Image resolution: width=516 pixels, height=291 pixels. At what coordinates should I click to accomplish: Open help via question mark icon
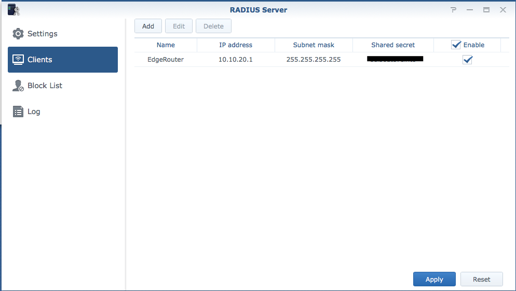tap(453, 10)
